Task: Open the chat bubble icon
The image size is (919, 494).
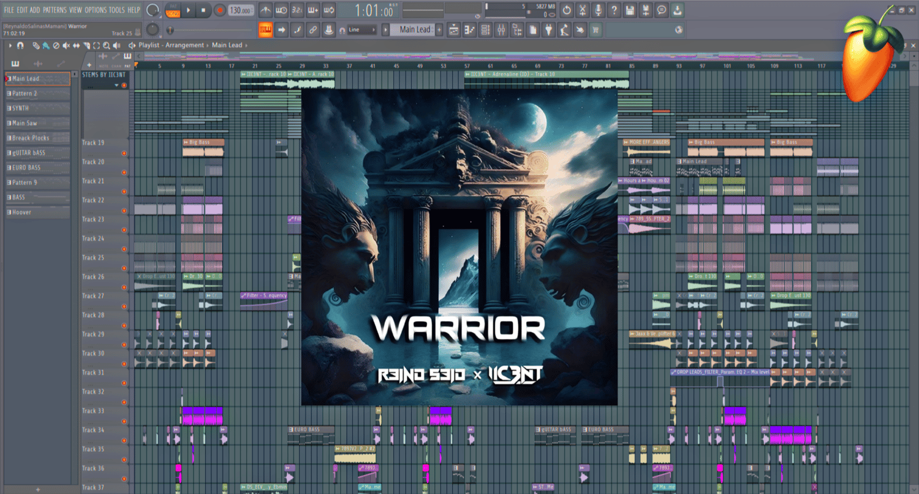Action: pos(662,10)
